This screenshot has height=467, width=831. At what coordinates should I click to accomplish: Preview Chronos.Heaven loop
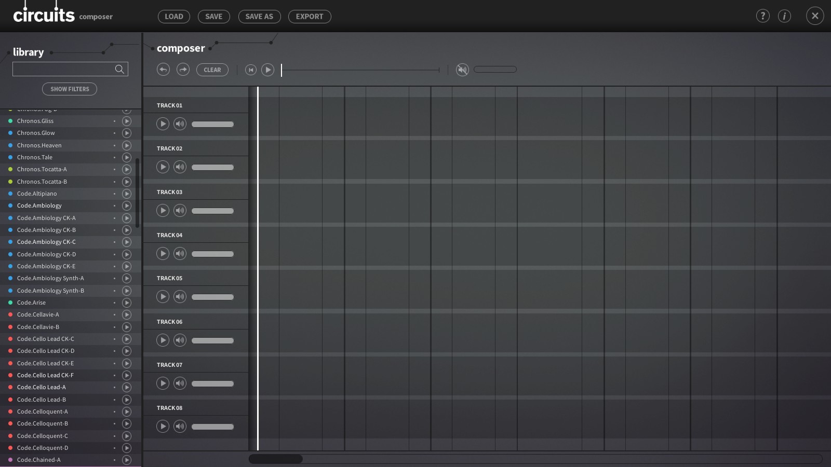click(x=127, y=145)
